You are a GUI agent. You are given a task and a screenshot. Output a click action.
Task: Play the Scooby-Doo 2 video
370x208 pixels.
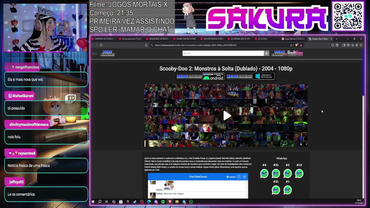coord(227,116)
